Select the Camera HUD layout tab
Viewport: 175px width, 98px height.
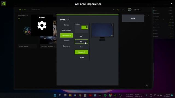click(66, 25)
